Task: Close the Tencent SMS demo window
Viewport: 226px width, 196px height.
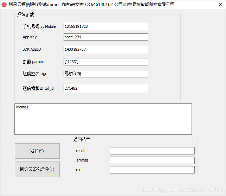Action: (x=220, y=5)
